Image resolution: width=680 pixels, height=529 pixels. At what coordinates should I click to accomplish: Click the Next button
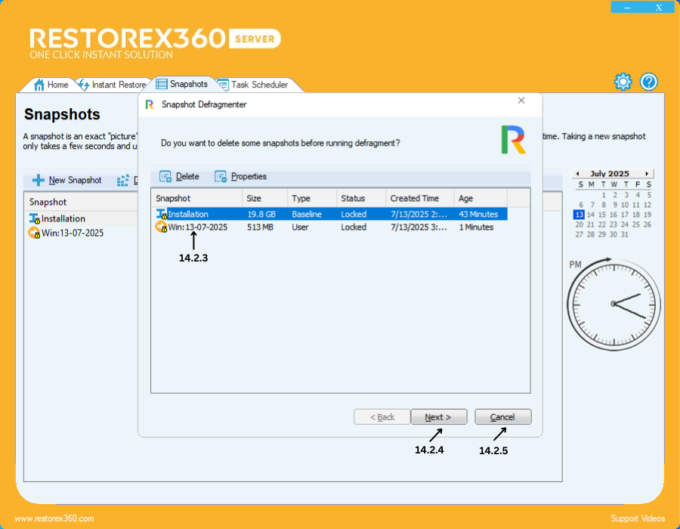click(438, 416)
